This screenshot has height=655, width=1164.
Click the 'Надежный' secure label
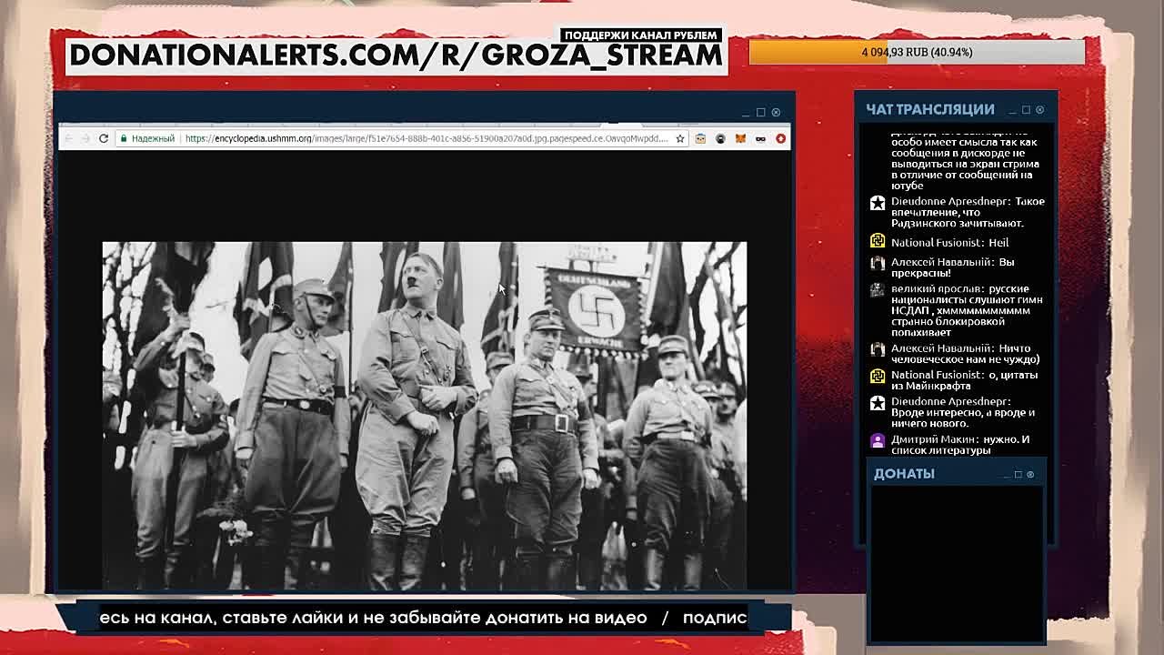tap(153, 138)
